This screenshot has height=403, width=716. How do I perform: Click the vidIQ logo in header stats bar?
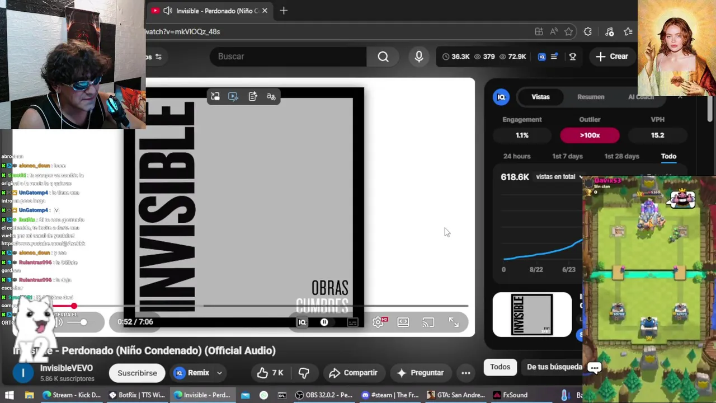pos(541,57)
